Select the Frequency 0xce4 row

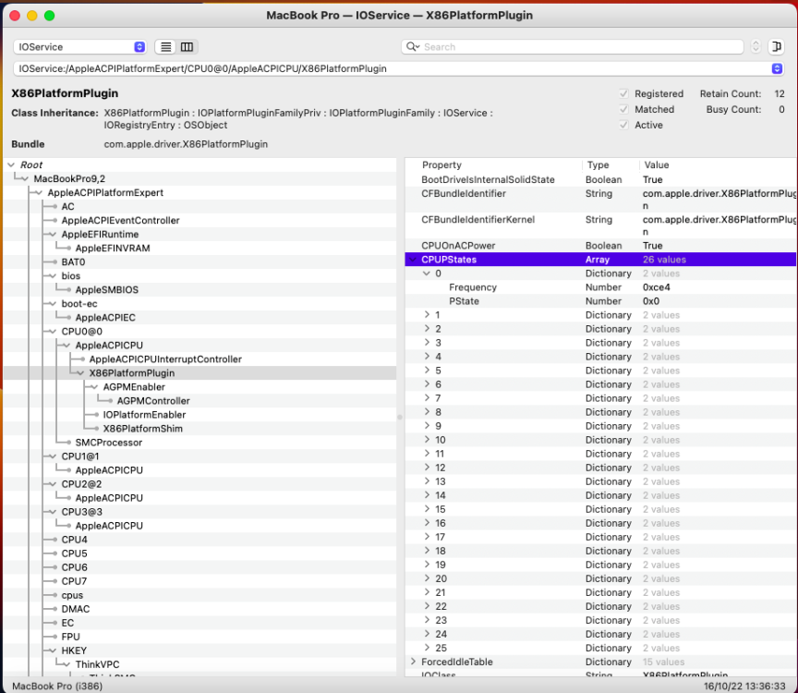(x=600, y=287)
